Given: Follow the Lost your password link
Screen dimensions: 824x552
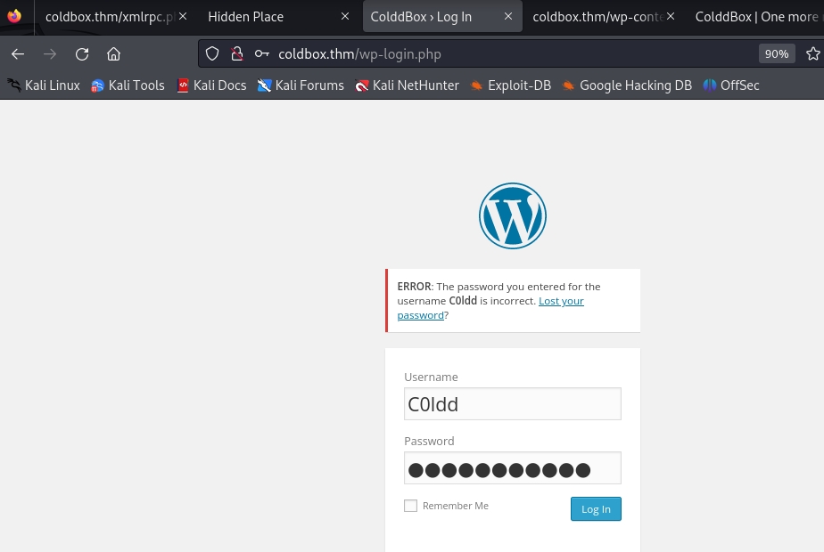Looking at the screenshot, I should (561, 301).
